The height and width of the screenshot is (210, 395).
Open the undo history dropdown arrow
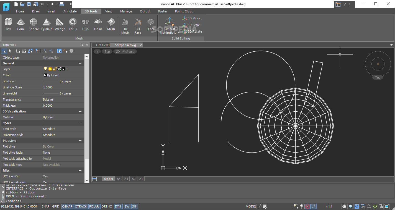point(47,4)
